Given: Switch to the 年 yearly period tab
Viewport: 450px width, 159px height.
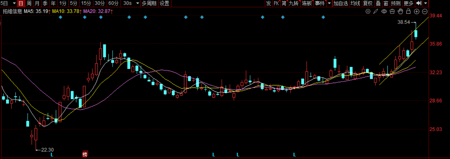Looking at the screenshot, I should (x=53, y=3).
